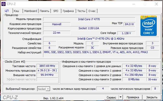Click the Core Voltage value 1.138 V
The image size is (163, 101).
(x=126, y=33)
